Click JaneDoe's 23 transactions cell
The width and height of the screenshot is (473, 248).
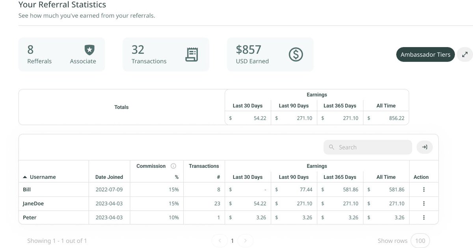click(204, 204)
